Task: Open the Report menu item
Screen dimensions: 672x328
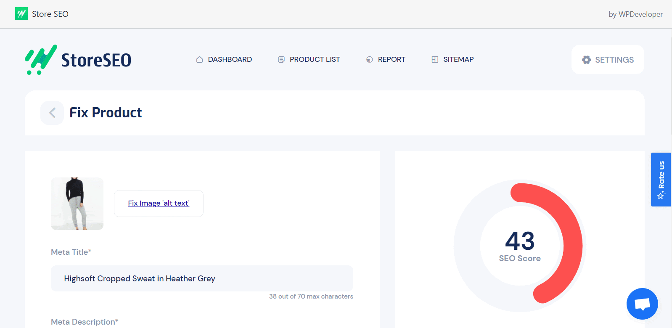Action: click(386, 59)
